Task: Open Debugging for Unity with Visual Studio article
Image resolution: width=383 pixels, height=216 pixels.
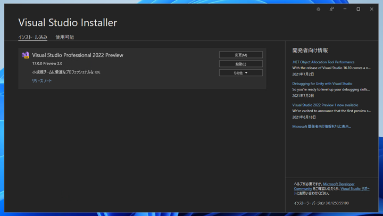Action: click(x=322, y=84)
